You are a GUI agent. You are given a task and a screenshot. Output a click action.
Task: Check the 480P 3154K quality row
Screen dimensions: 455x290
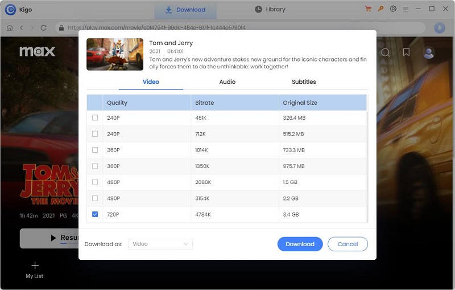coord(95,198)
